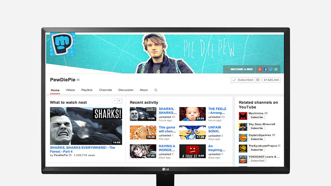Click the BECOME A BRO link

pyautogui.click(x=240, y=69)
